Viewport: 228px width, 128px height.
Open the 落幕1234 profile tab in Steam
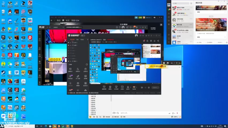[x=75, y=20]
